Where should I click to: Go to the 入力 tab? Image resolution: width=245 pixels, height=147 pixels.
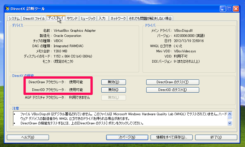click(102, 19)
